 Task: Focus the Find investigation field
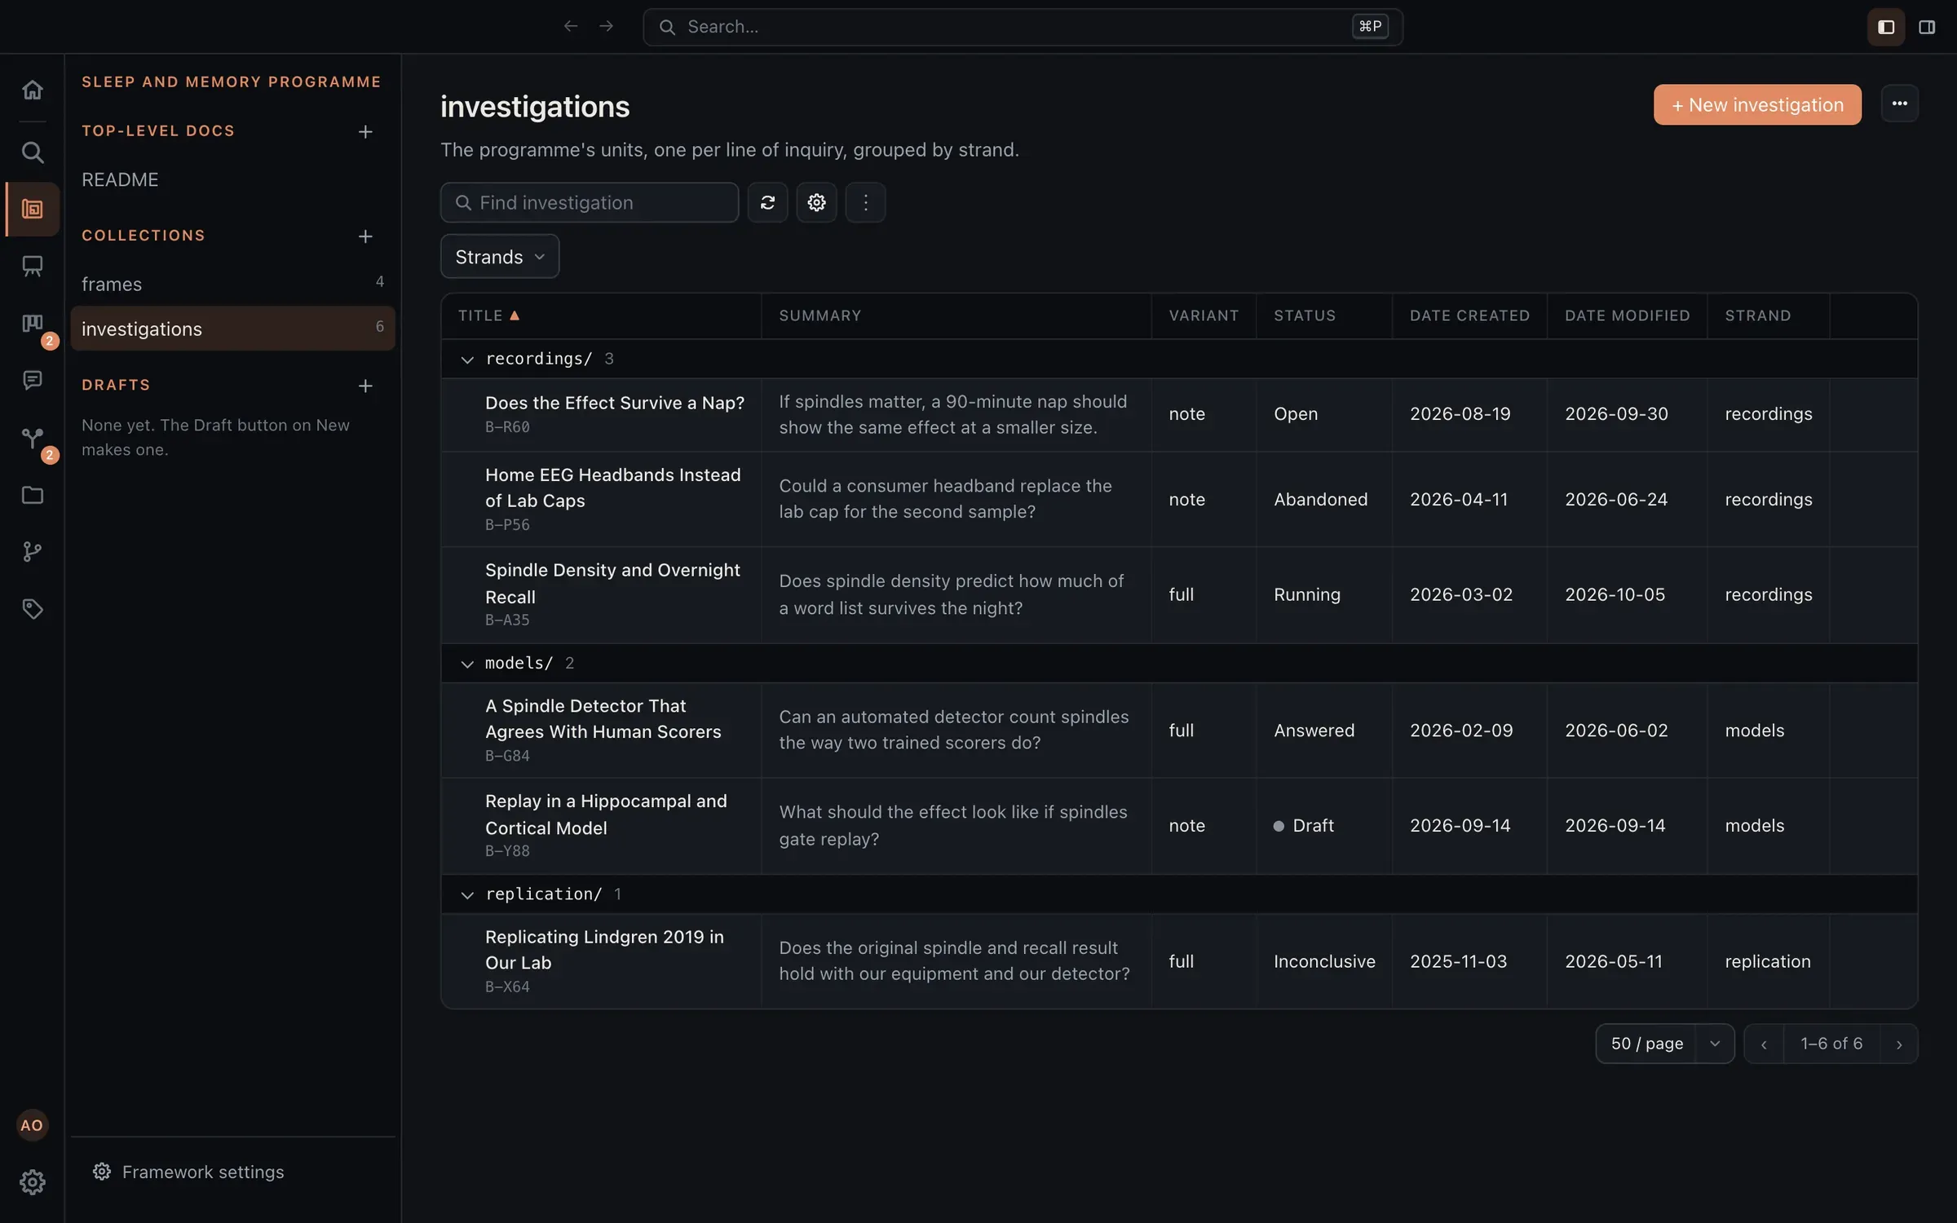(590, 202)
